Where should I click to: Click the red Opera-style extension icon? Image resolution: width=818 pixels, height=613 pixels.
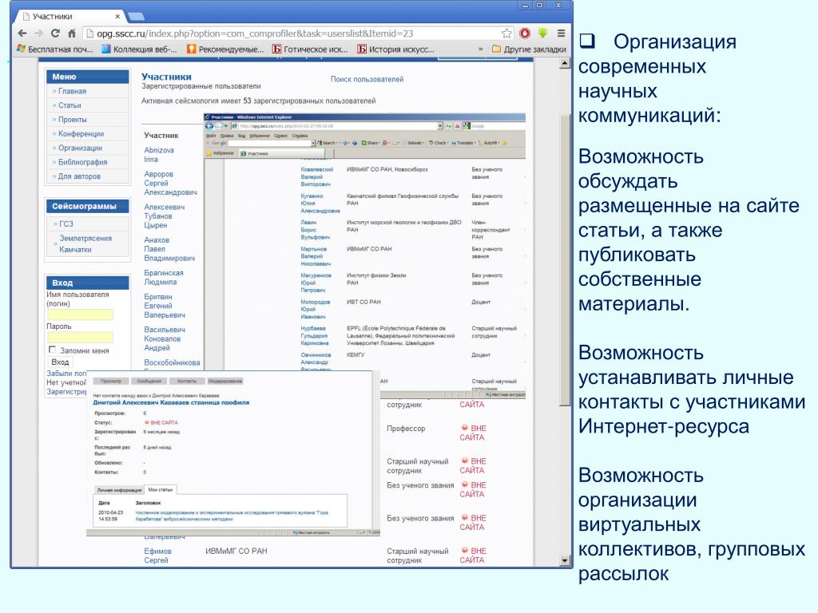click(525, 34)
